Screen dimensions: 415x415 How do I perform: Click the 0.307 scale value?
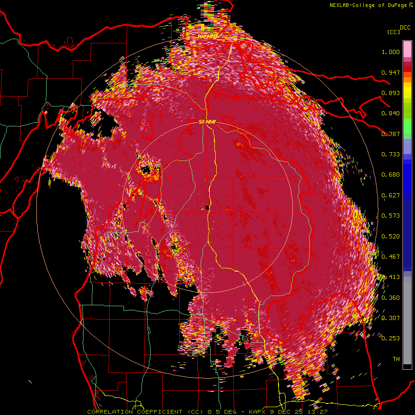point(391,318)
